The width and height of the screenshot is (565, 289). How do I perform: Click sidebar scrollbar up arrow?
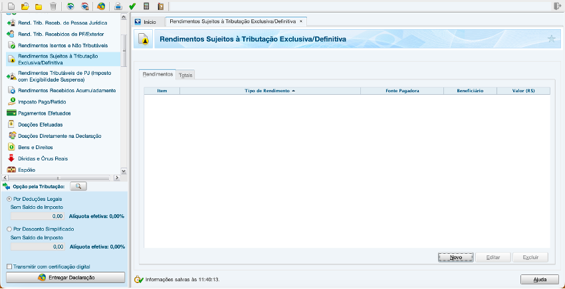coord(124,17)
